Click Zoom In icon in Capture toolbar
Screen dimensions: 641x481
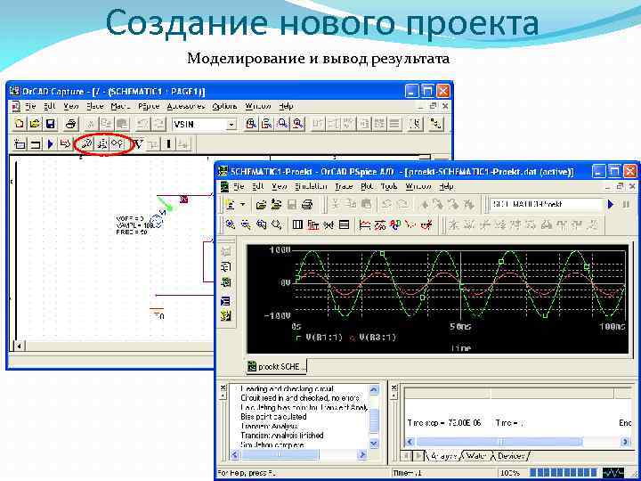(252, 124)
